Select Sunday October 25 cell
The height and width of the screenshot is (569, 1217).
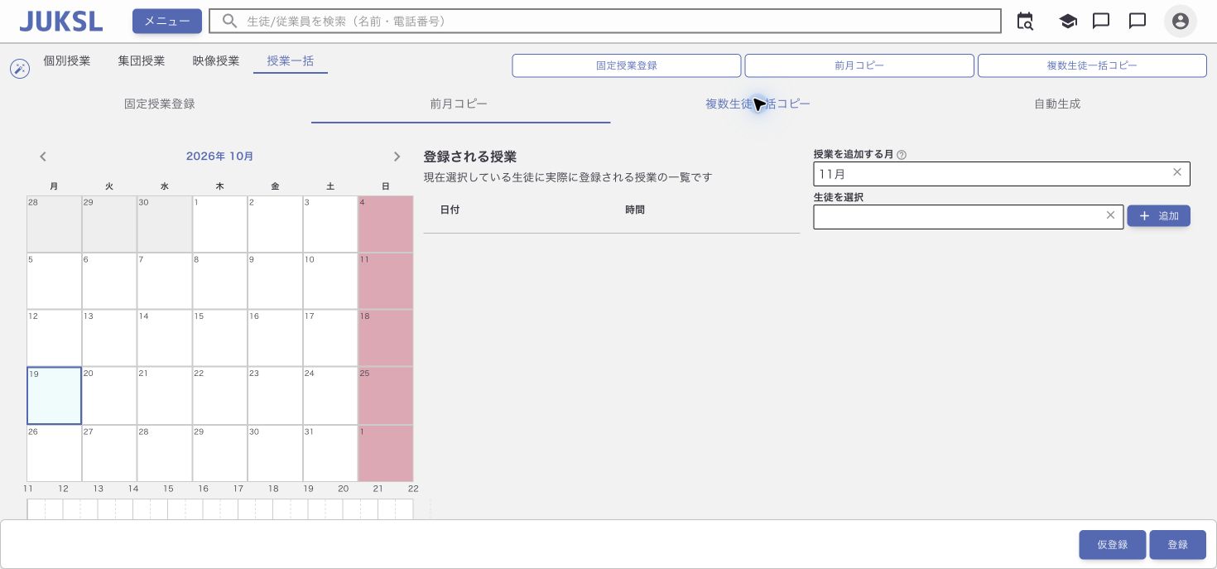386,396
